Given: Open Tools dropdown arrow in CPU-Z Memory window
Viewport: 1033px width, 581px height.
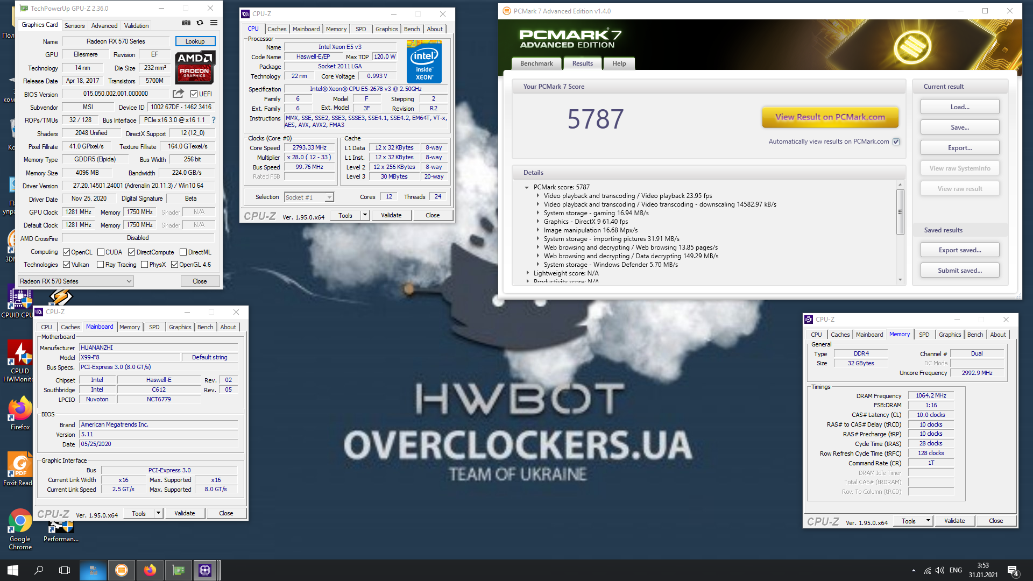Looking at the screenshot, I should tap(928, 521).
